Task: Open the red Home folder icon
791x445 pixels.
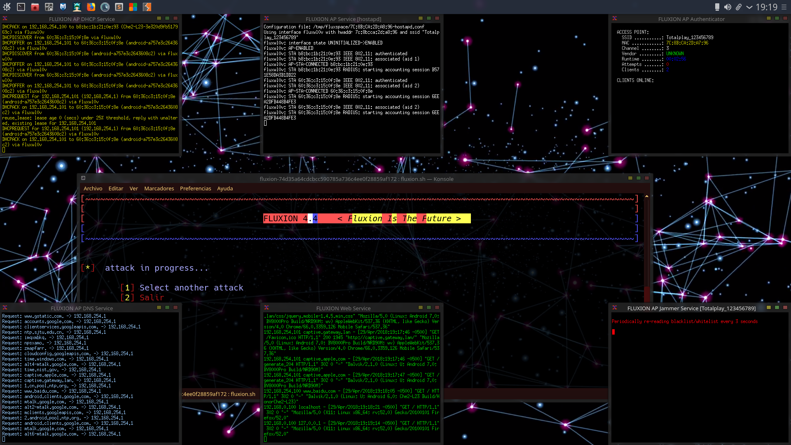Action: 35,7
